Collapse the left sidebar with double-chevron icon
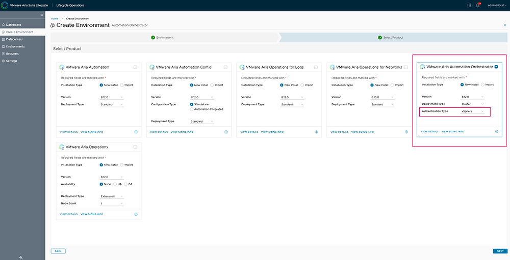510x260 pixels. coord(41,15)
